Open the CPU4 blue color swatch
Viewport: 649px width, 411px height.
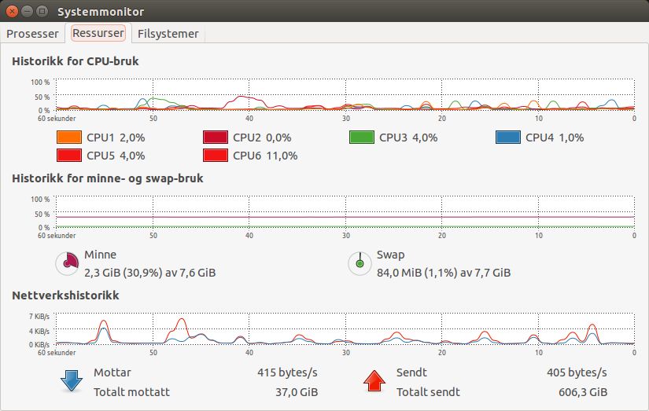click(508, 138)
